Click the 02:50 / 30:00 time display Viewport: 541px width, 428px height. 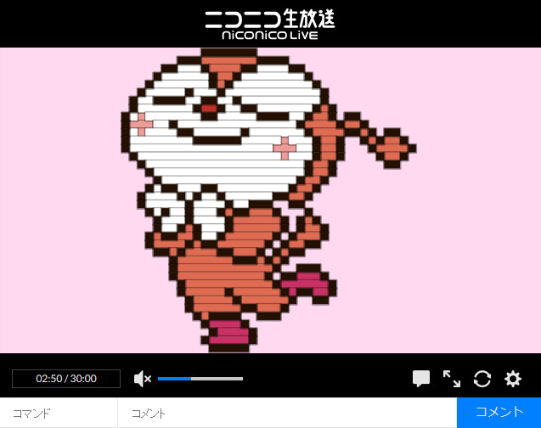point(66,379)
